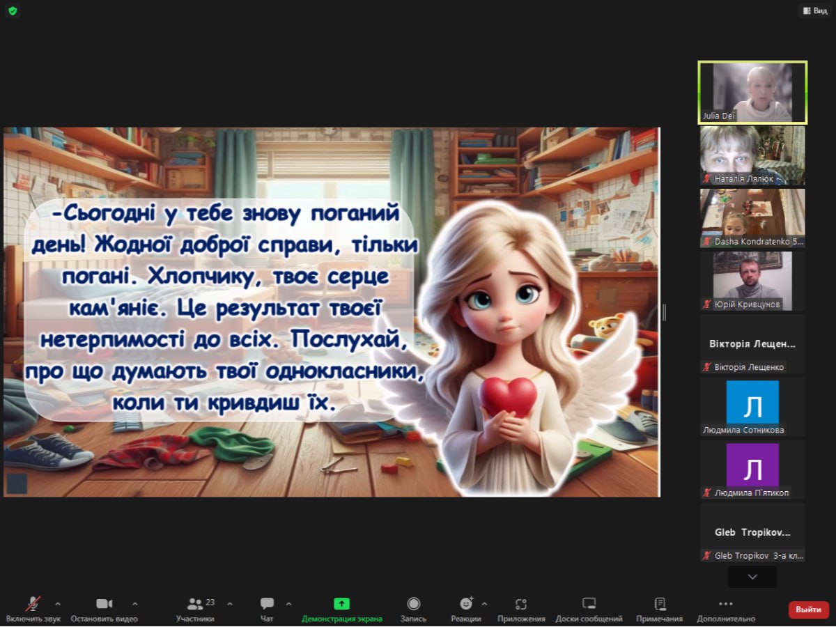This screenshot has height=627, width=836.
Task: Select Julia Dei's video thumbnail
Action: (x=752, y=93)
